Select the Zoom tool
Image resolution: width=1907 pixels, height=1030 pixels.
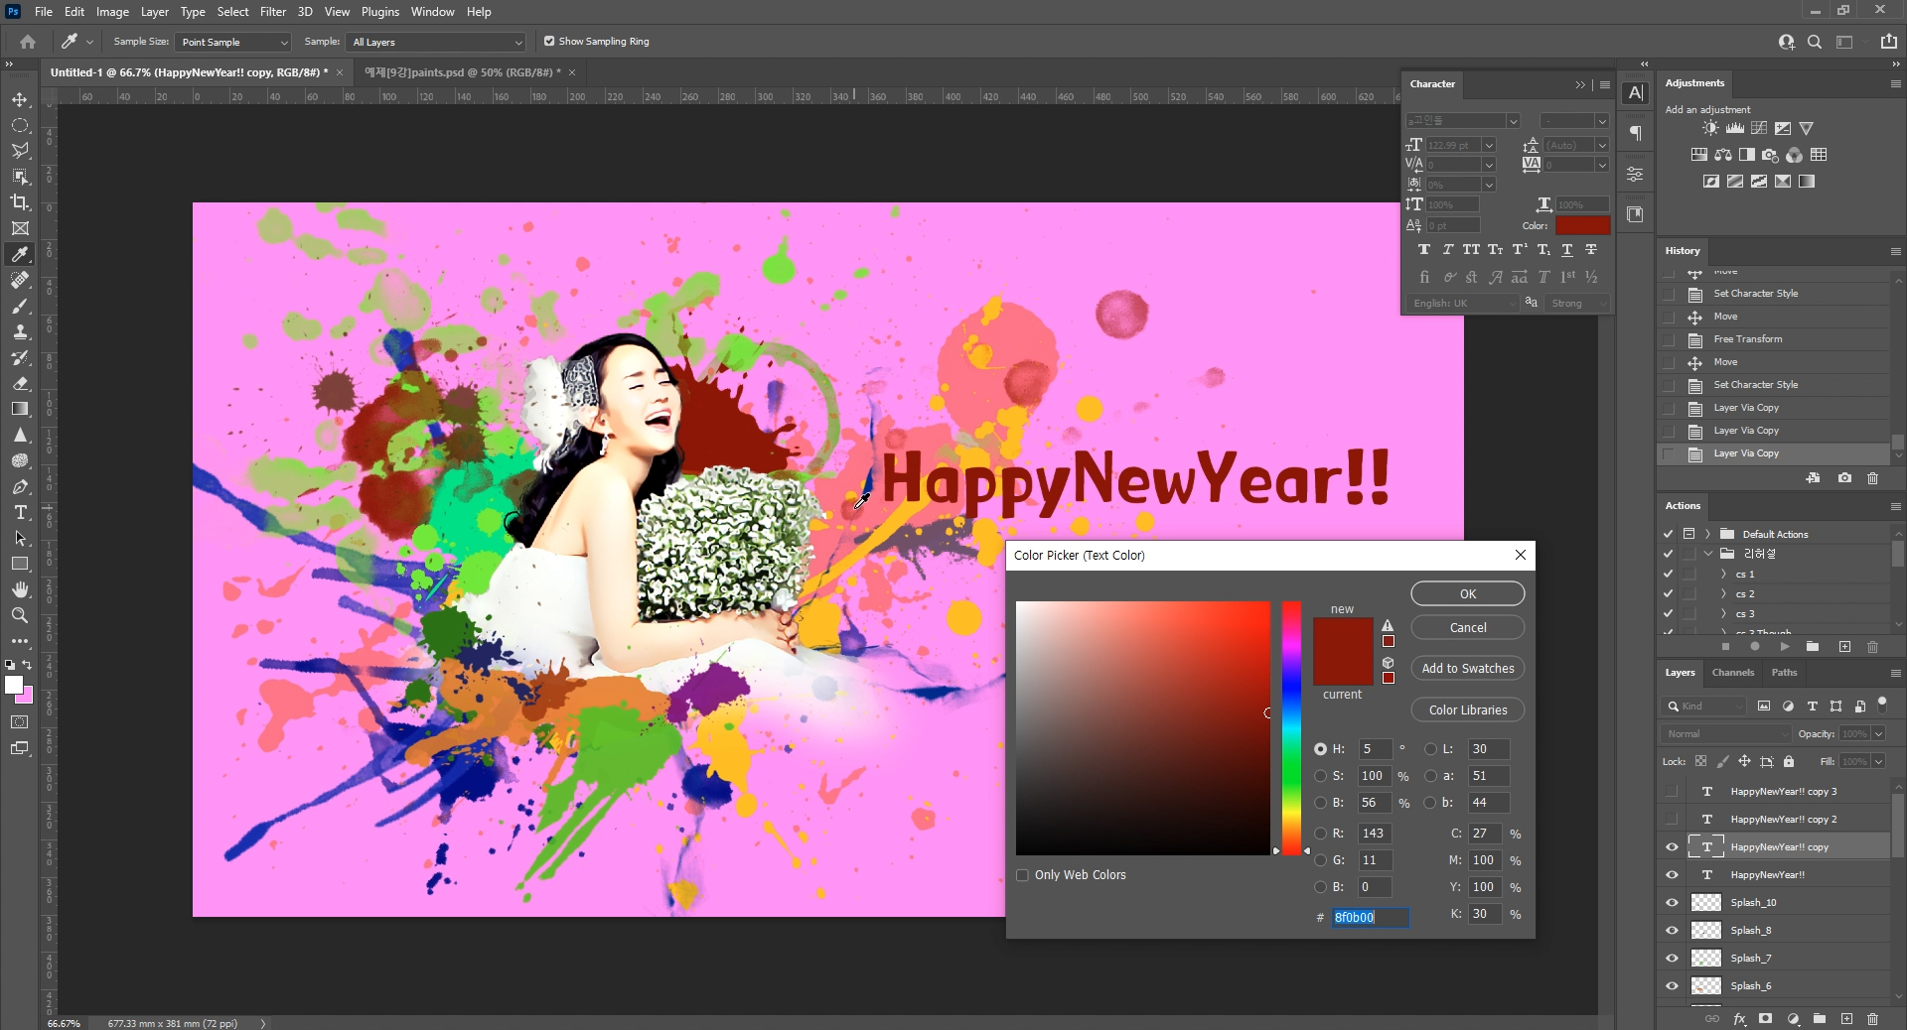tap(20, 615)
